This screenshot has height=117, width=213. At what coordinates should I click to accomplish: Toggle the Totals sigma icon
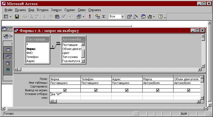104,17
